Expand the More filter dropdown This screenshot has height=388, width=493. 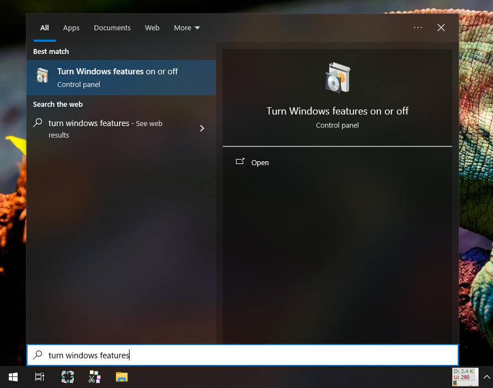(x=186, y=28)
